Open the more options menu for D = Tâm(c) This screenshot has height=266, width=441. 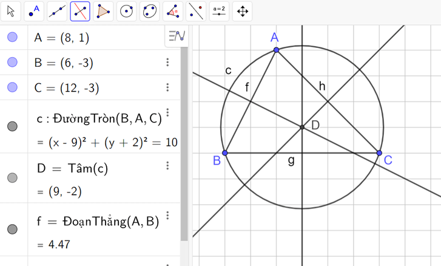pos(168,166)
